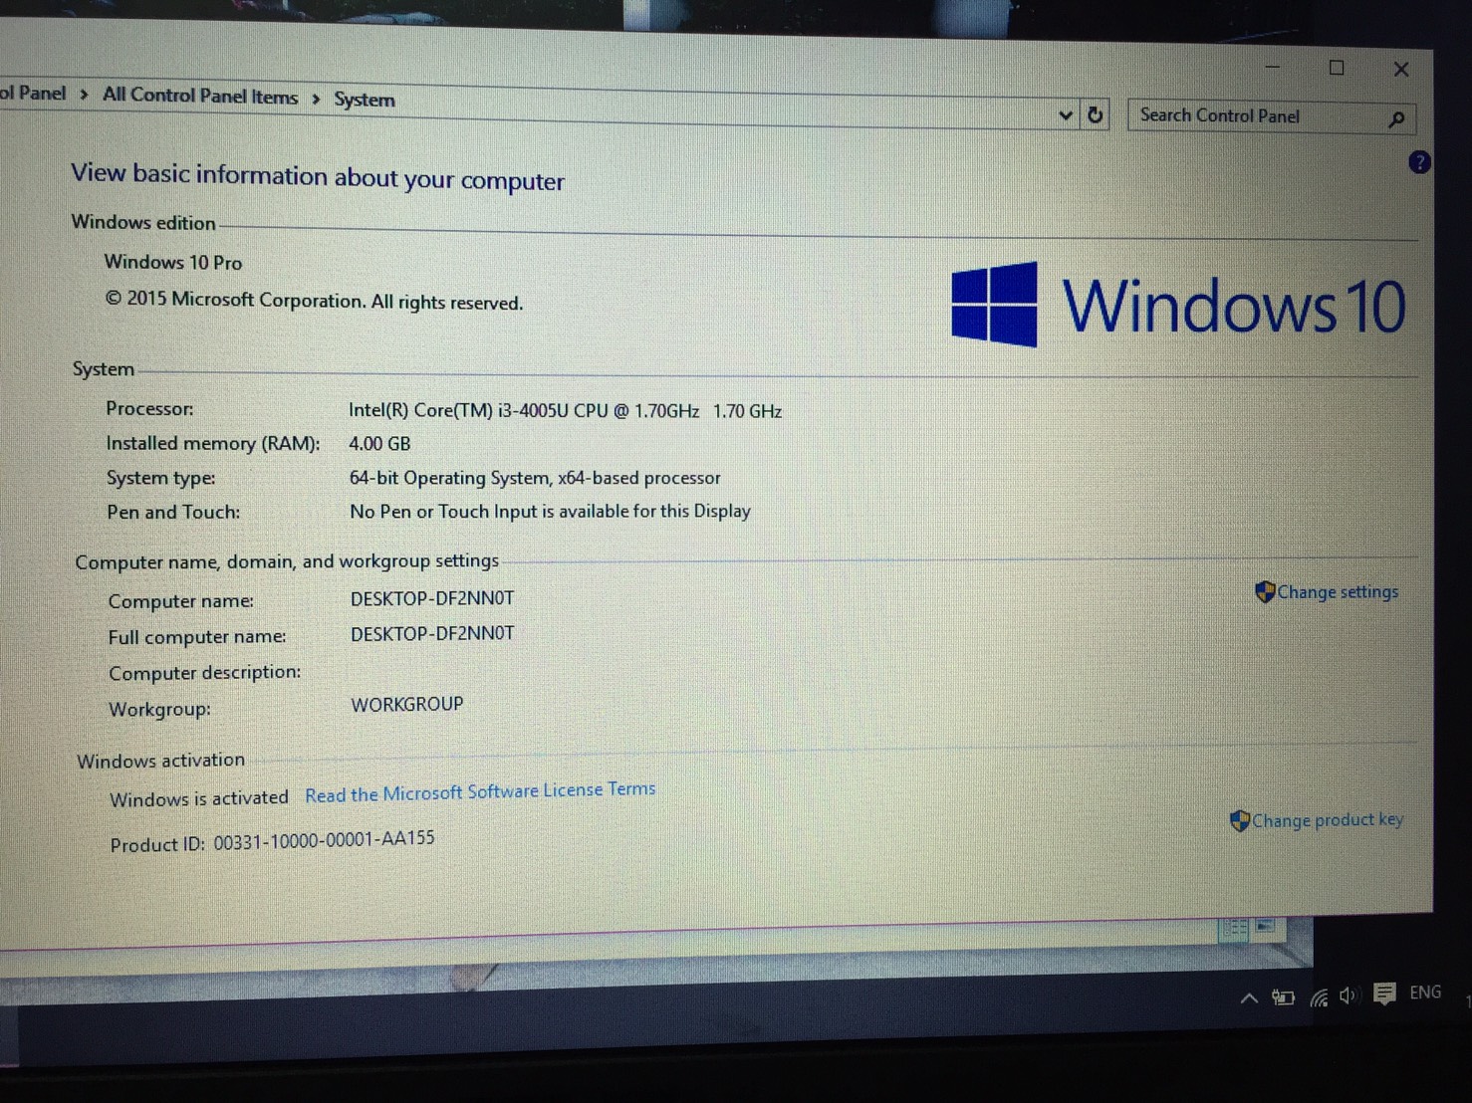The height and width of the screenshot is (1103, 1472).
Task: Click the "WORKGROUP" workgroup value
Action: point(407,705)
